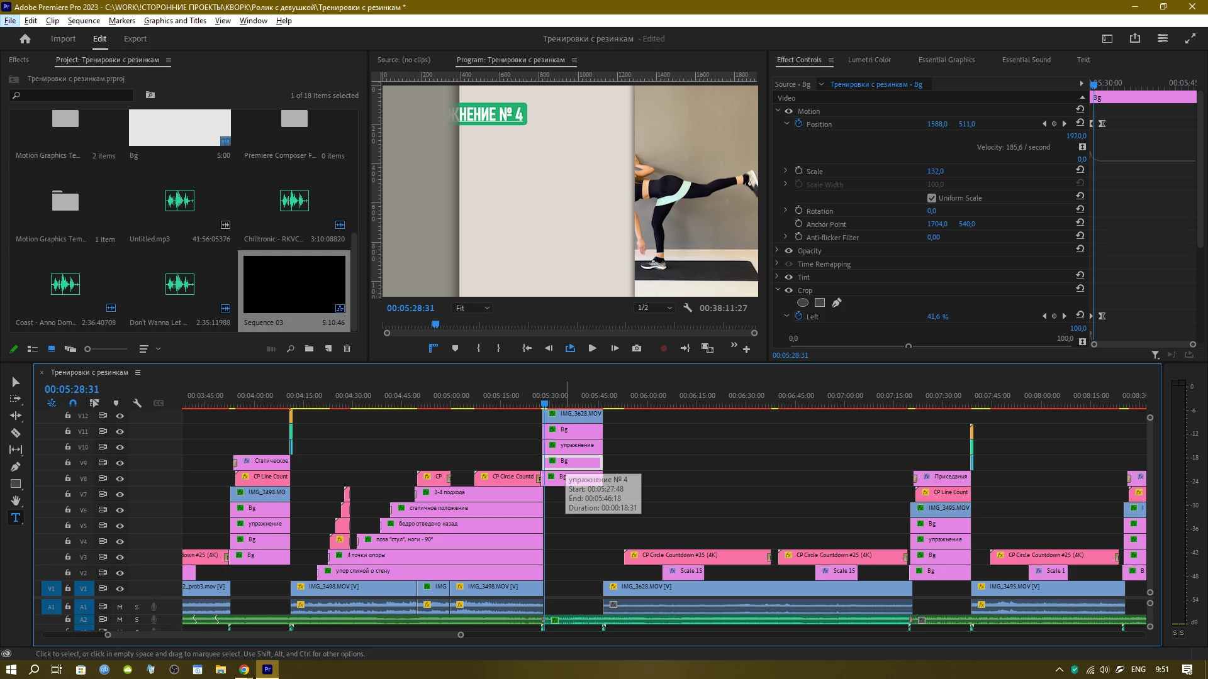Click the Add Marker button in Program monitor
The width and height of the screenshot is (1208, 679).
click(x=455, y=348)
